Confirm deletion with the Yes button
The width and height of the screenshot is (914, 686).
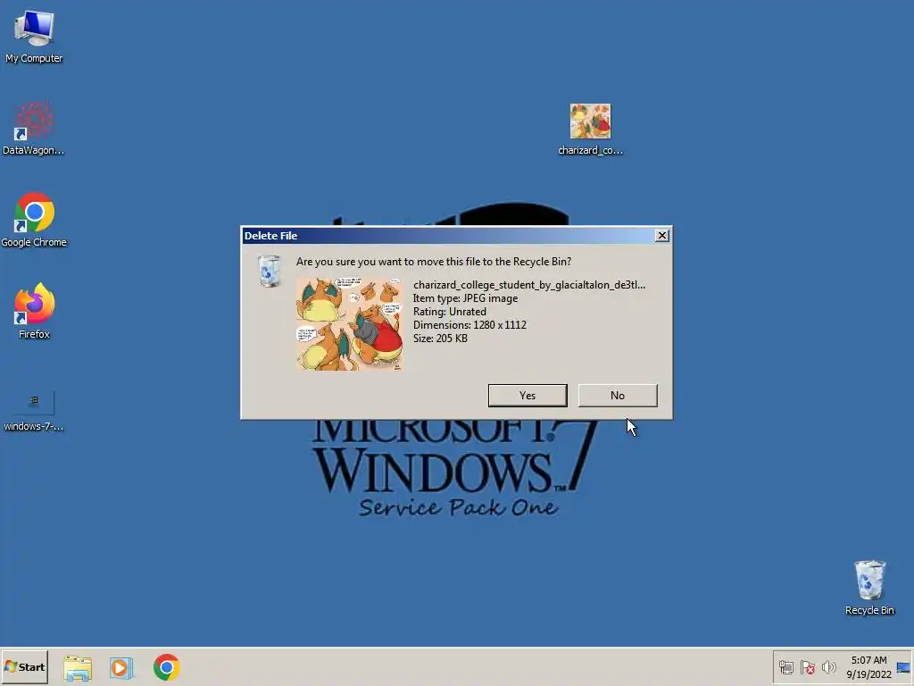528,396
